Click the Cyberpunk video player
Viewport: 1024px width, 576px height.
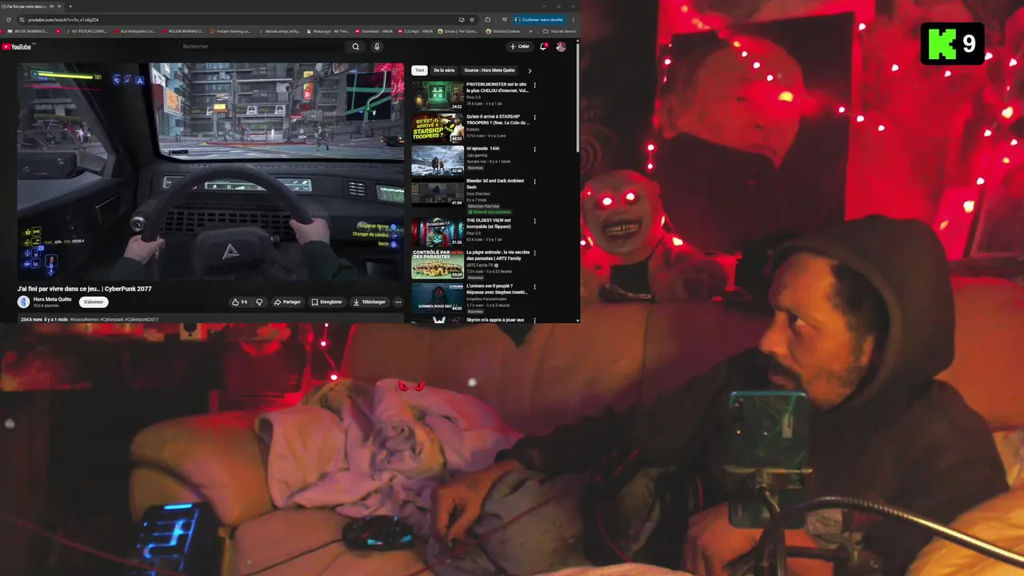coord(211,171)
